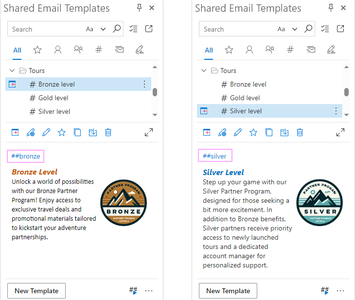Collapse the Tours folder in left pane
Image resolution: width=355 pixels, height=300 pixels.
[x=12, y=71]
